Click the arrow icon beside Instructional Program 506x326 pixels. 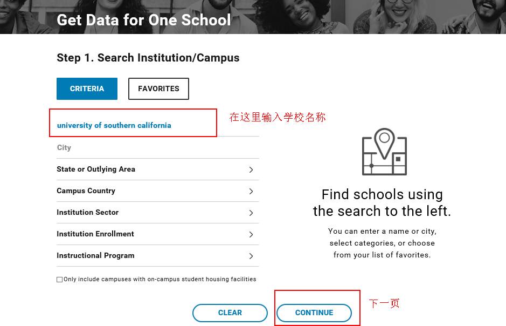pyautogui.click(x=251, y=256)
